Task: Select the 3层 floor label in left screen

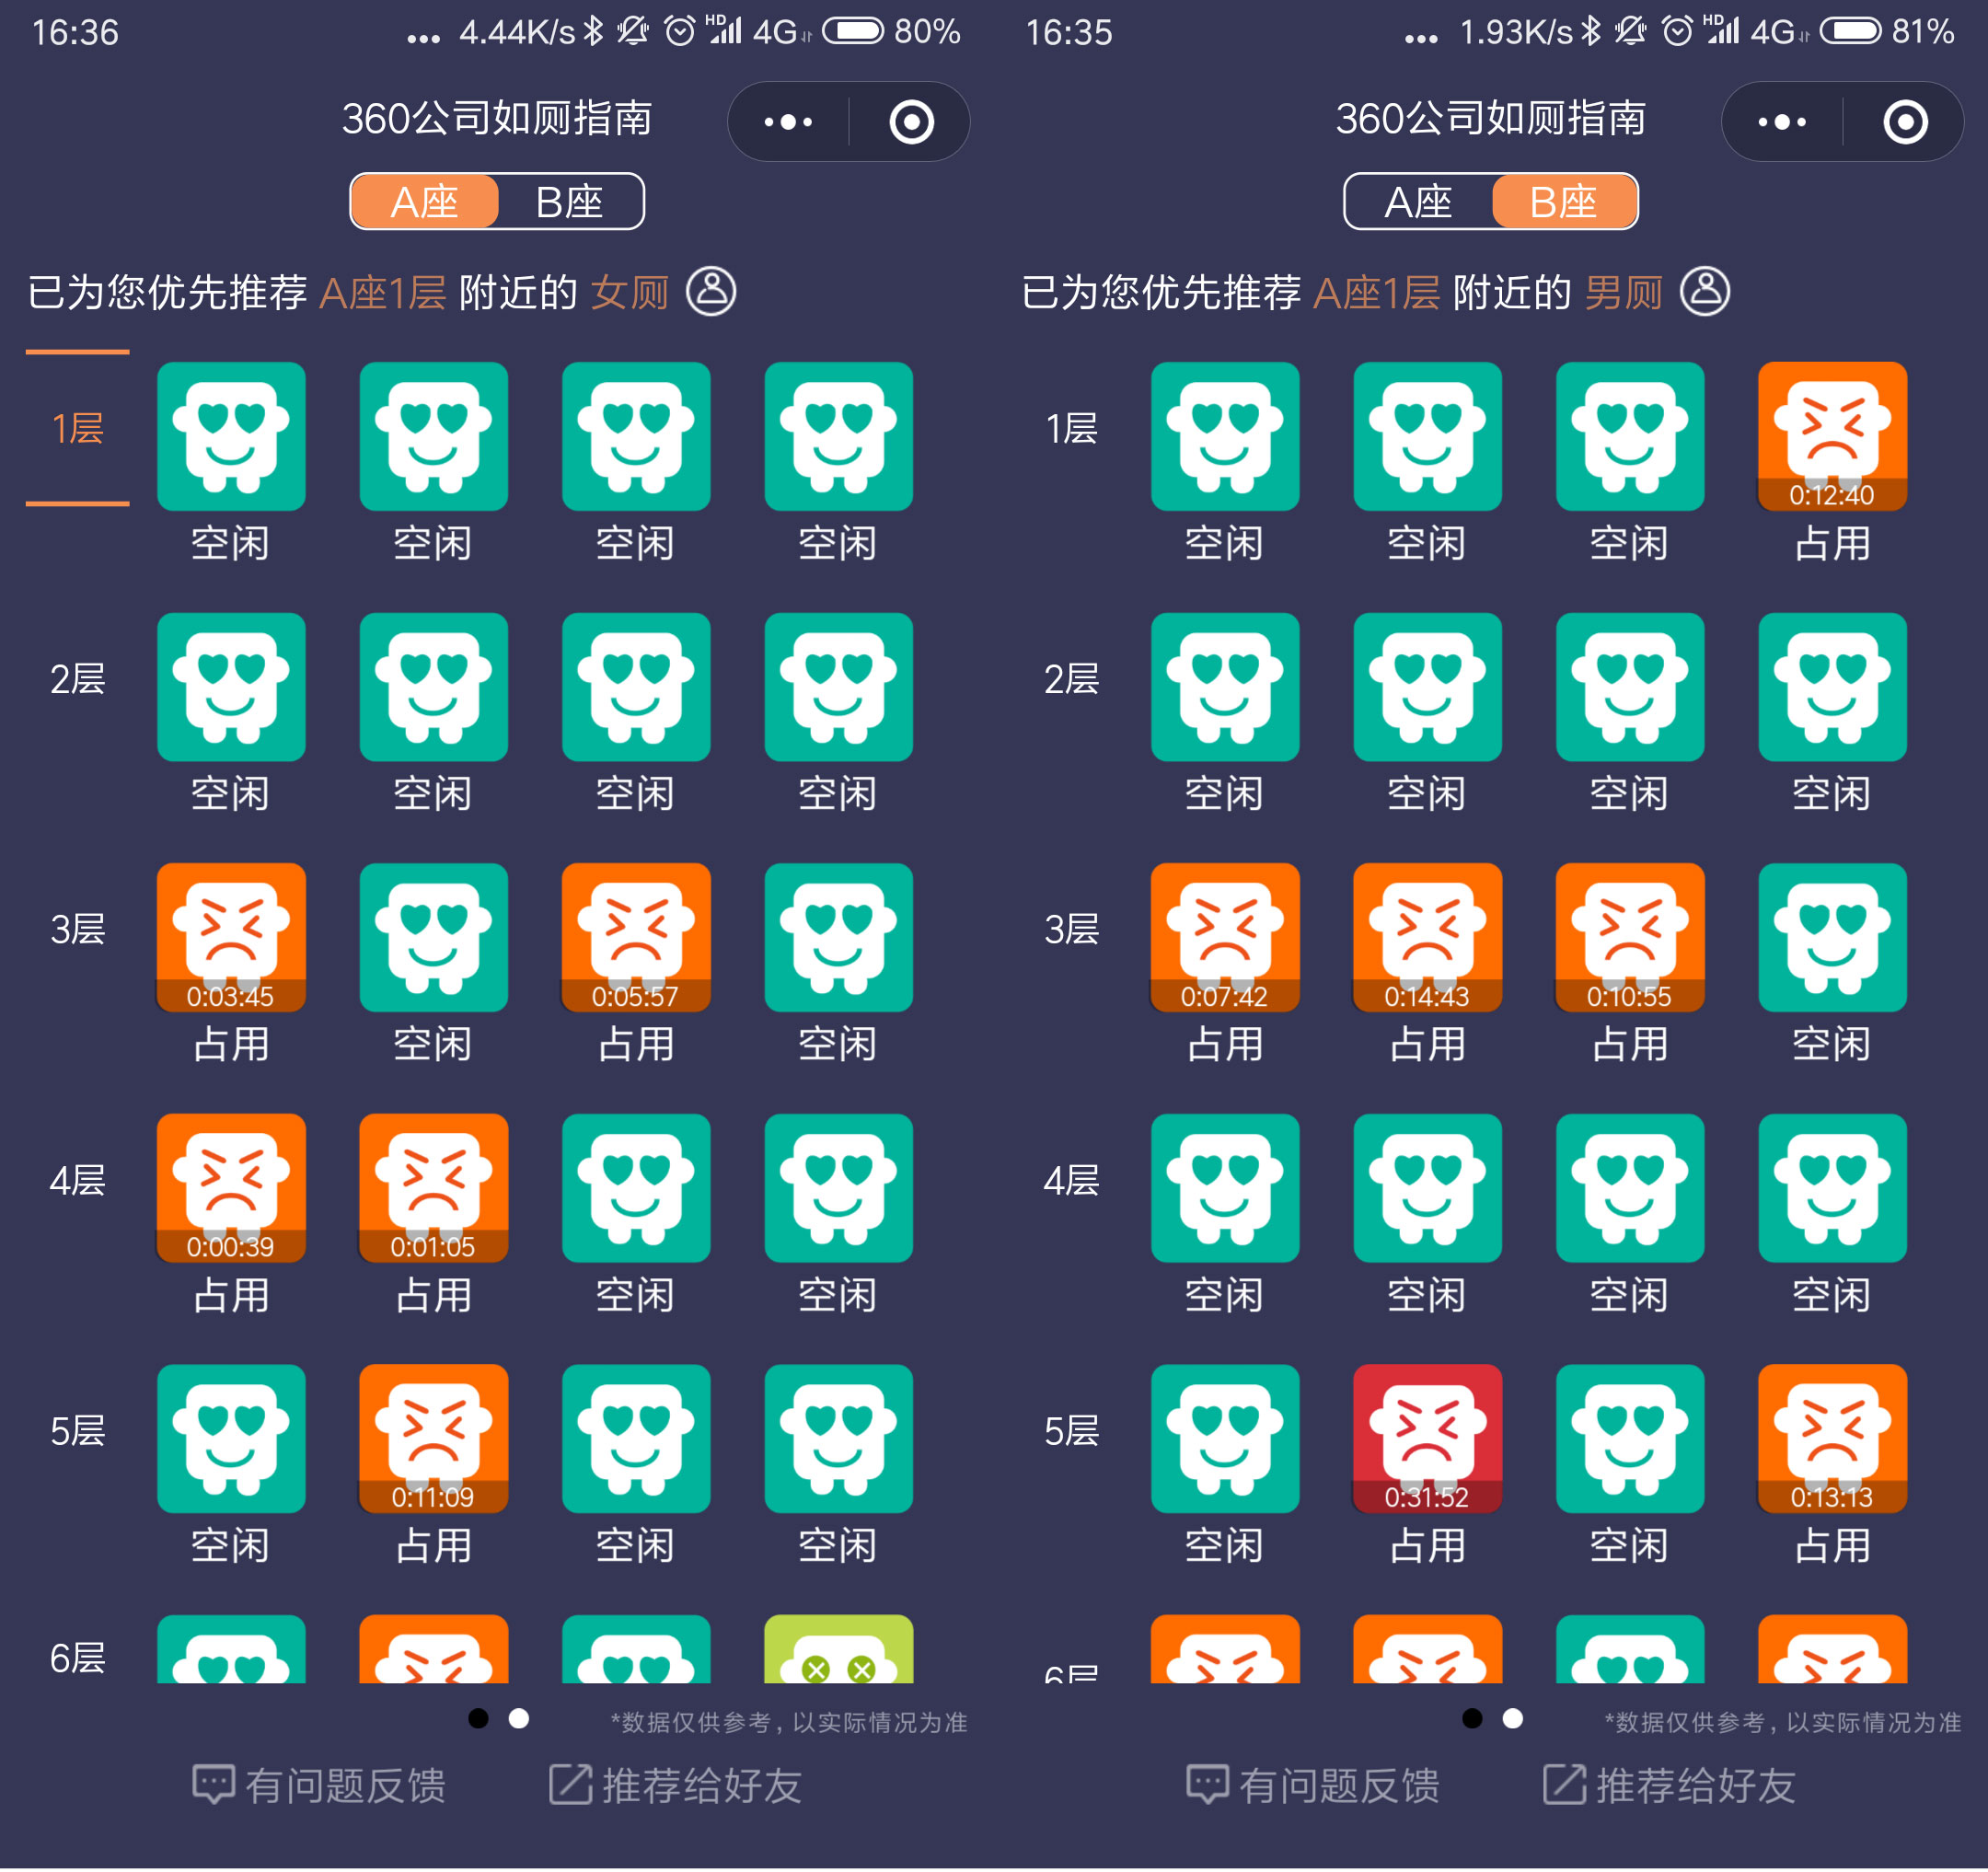Action: [x=78, y=930]
